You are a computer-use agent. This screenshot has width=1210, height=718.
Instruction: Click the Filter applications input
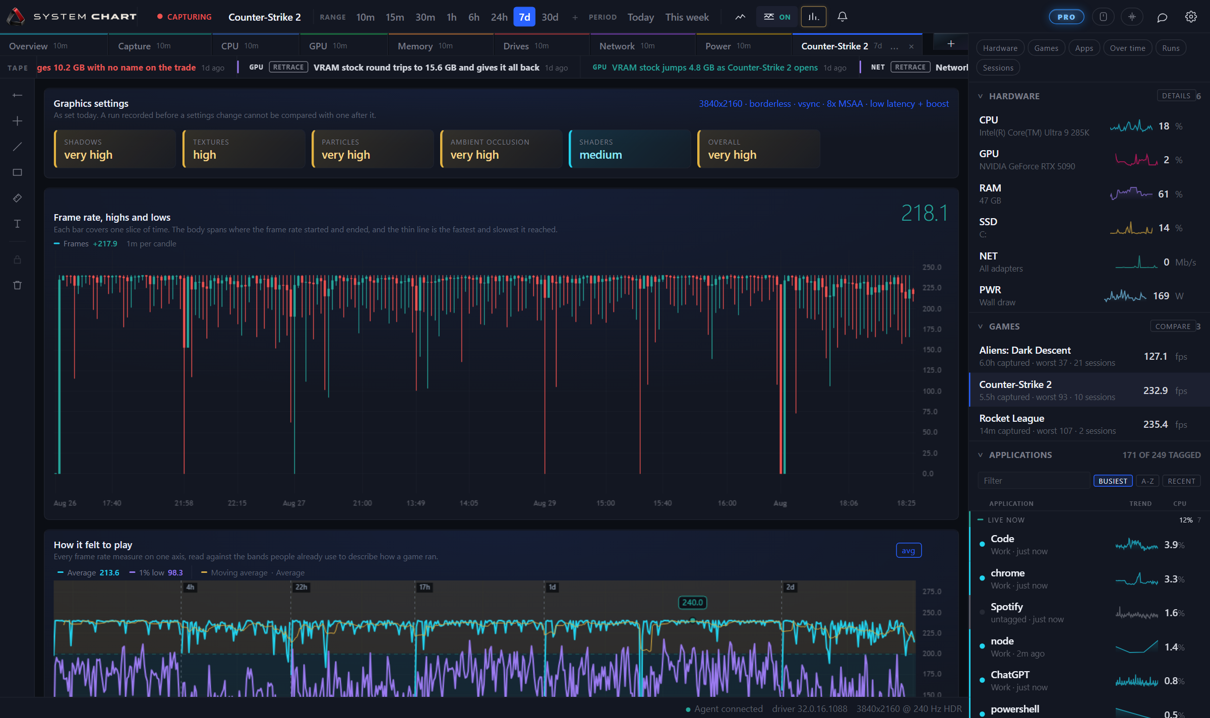tap(1034, 481)
